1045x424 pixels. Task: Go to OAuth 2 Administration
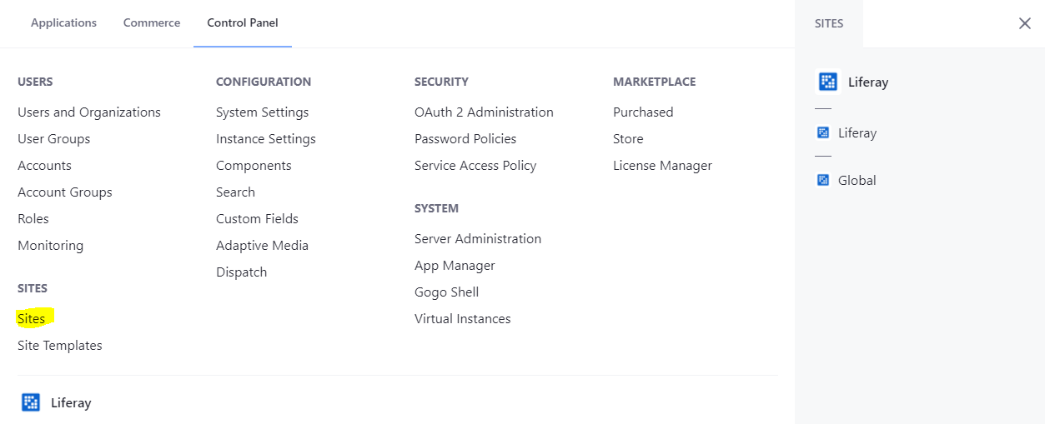point(484,112)
